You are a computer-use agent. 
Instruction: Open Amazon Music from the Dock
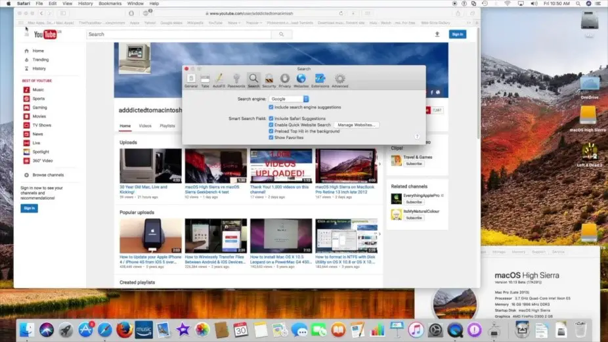tap(144, 330)
